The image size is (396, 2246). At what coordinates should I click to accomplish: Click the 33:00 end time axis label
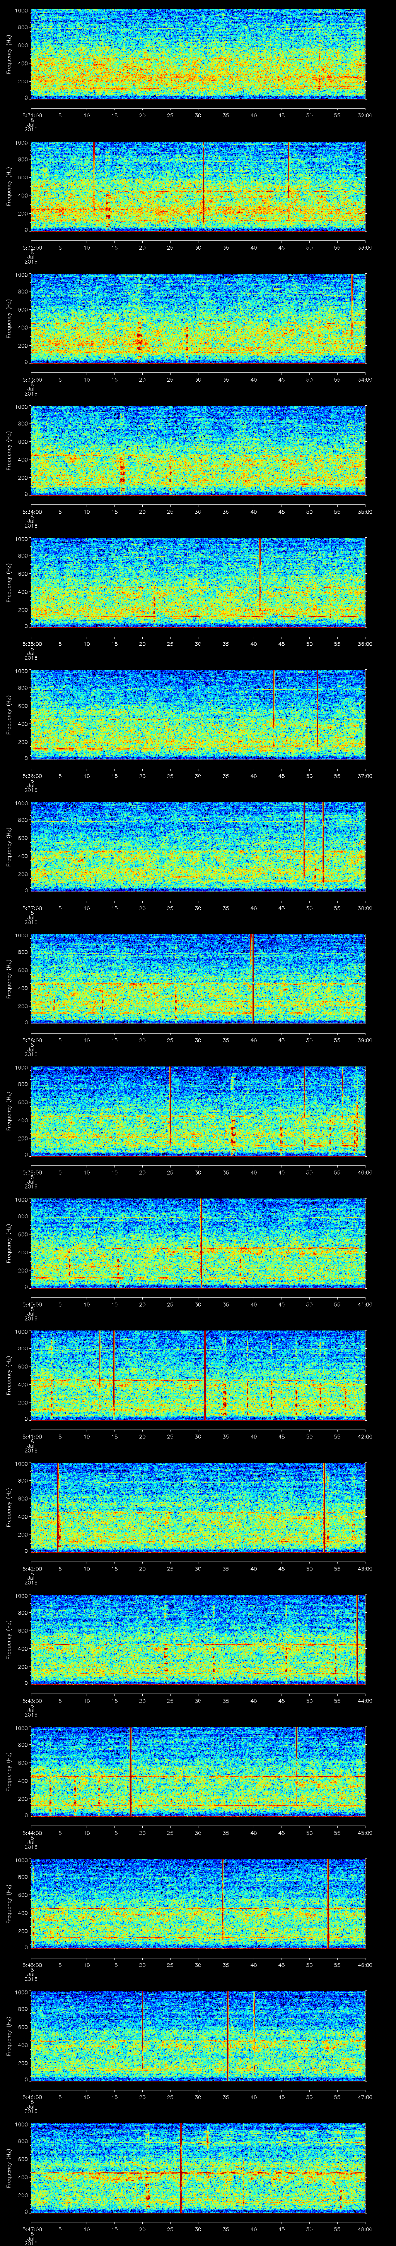click(365, 246)
